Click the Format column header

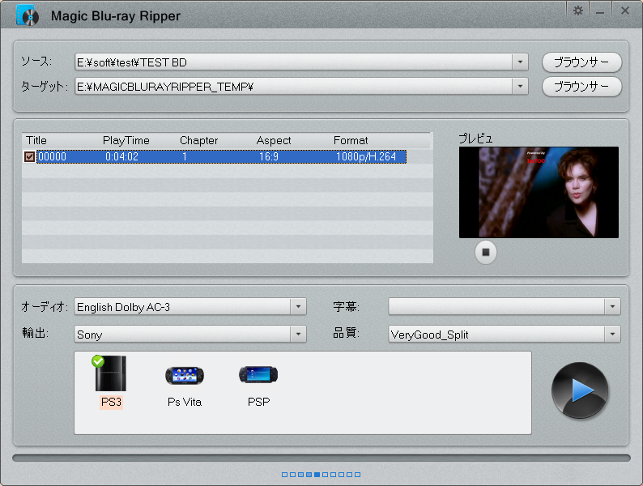click(351, 140)
